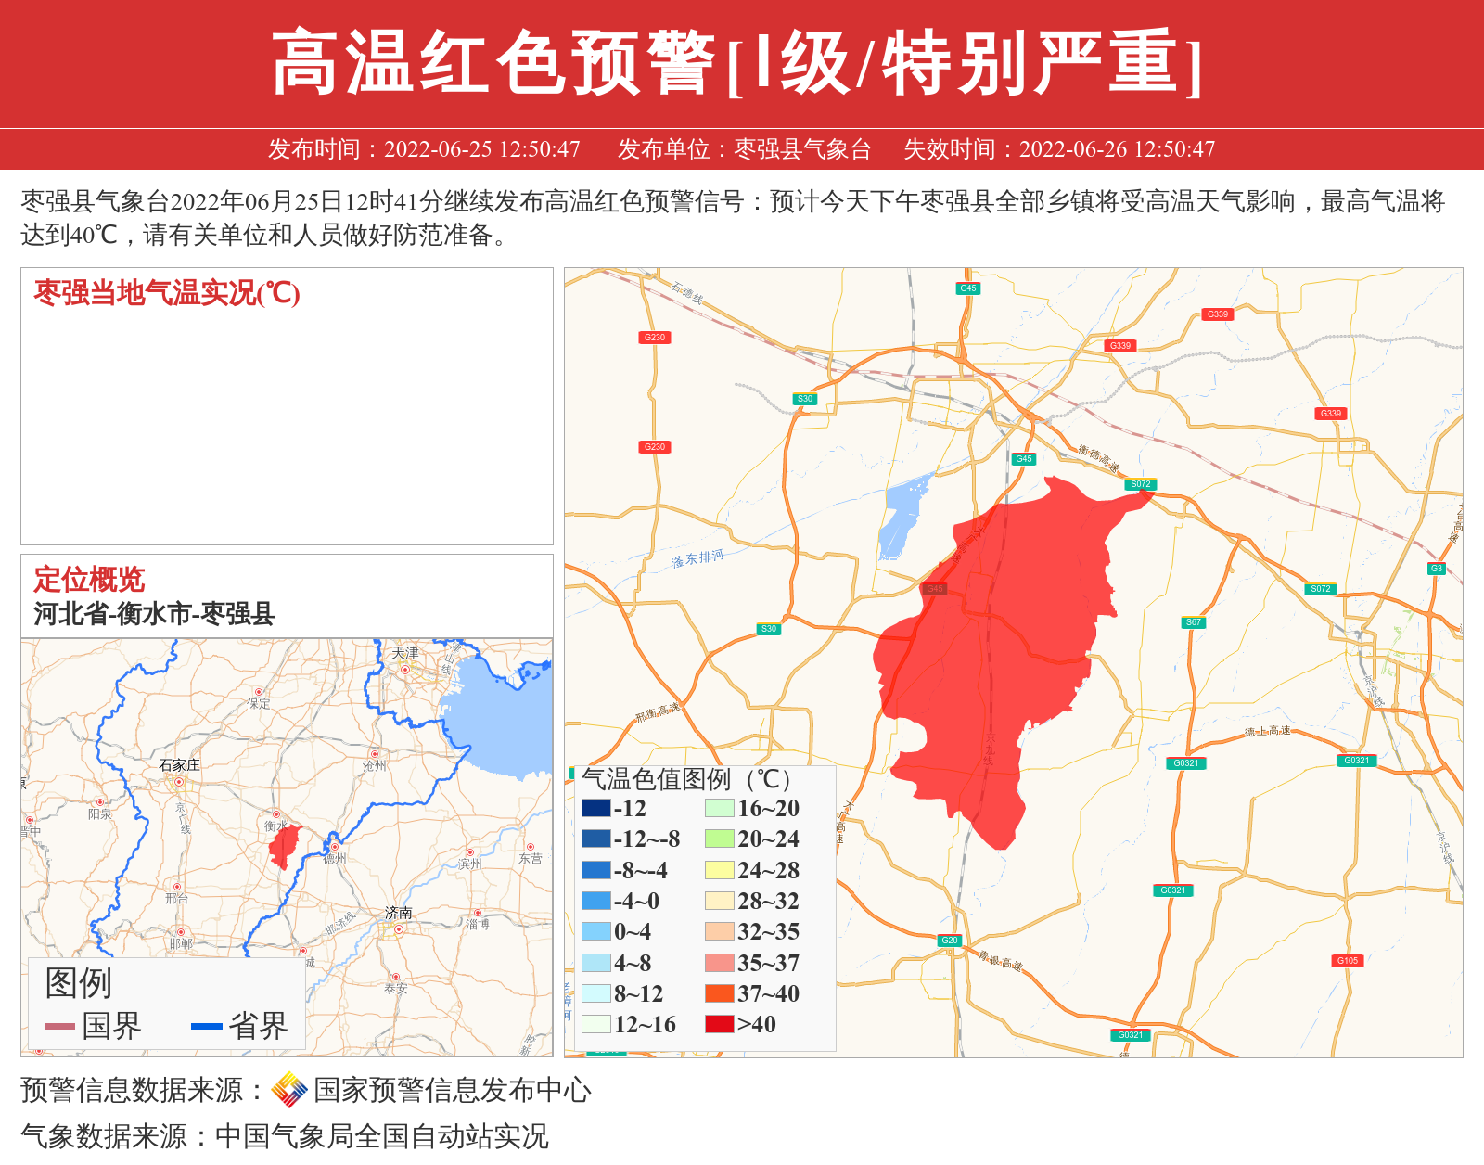
Task: Click the 沧州 city marker
Action: tap(375, 755)
